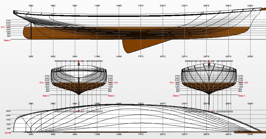Select the brown bow tip in the profile view
Screen dimensions: 266x139
(263, 9)
